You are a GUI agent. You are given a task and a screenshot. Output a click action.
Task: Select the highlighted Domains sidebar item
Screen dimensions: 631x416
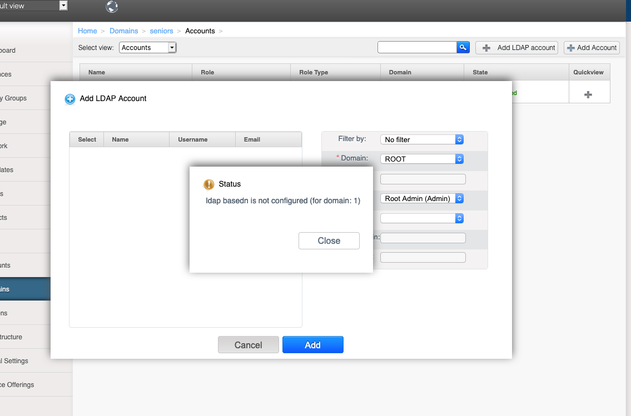tap(25, 289)
